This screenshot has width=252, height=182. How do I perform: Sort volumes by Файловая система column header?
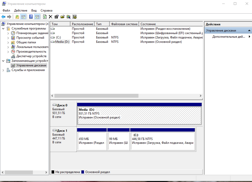[124, 24]
